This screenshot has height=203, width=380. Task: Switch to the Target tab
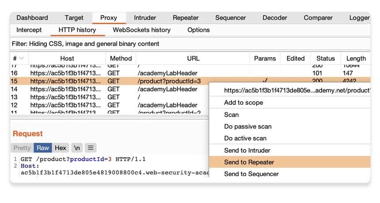click(74, 18)
